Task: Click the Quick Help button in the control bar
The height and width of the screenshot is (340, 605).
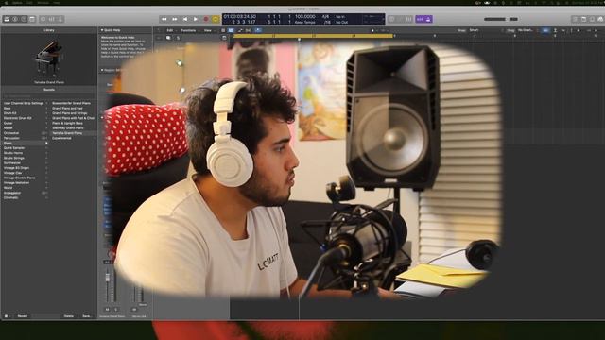Action: point(24,19)
